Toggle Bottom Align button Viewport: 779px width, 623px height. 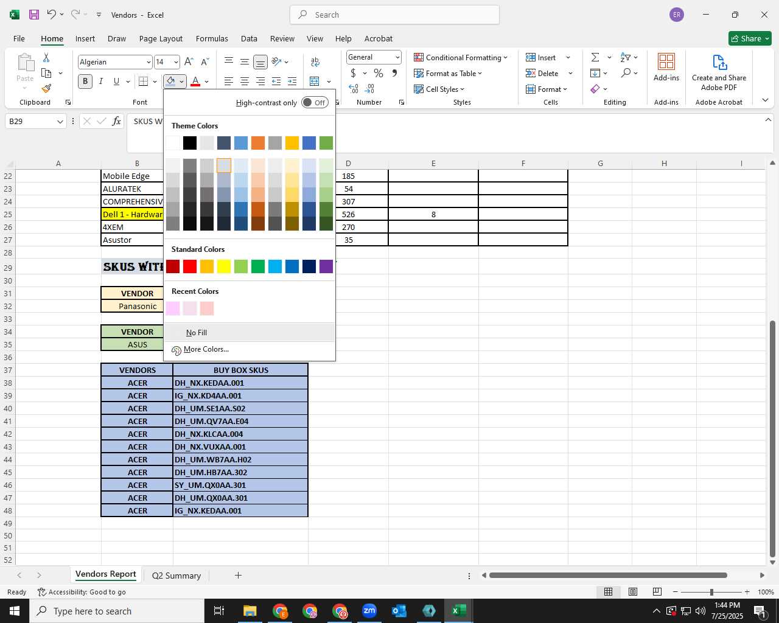point(260,61)
